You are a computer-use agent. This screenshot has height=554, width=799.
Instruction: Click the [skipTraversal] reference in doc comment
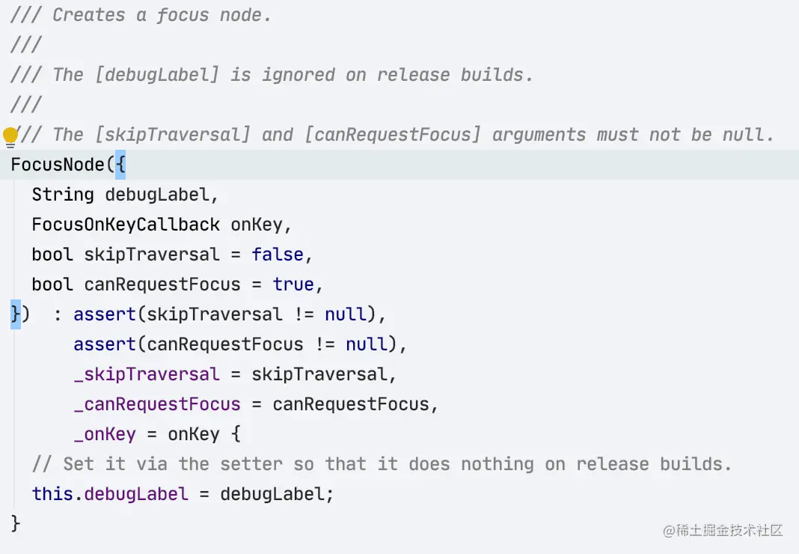coord(173,135)
